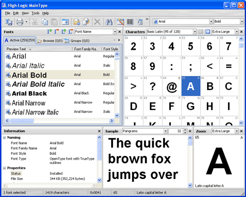Click the blue next-block arrow in Characters panel
The width and height of the screenshot is (246, 197).
pos(208,32)
